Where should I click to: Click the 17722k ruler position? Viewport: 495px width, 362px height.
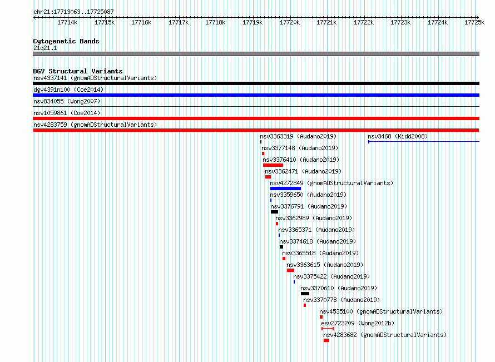[x=364, y=22]
